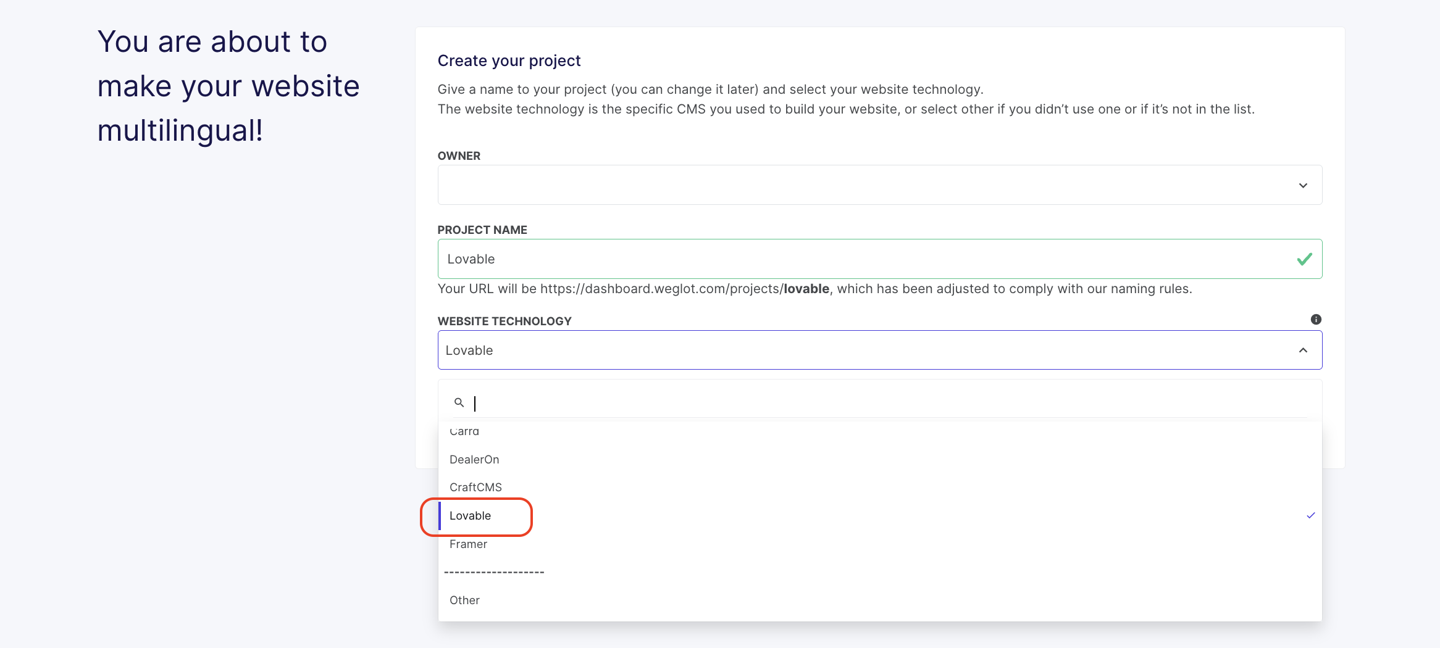
Task: Choose CraftCMS in the dropdown list
Action: pos(475,487)
